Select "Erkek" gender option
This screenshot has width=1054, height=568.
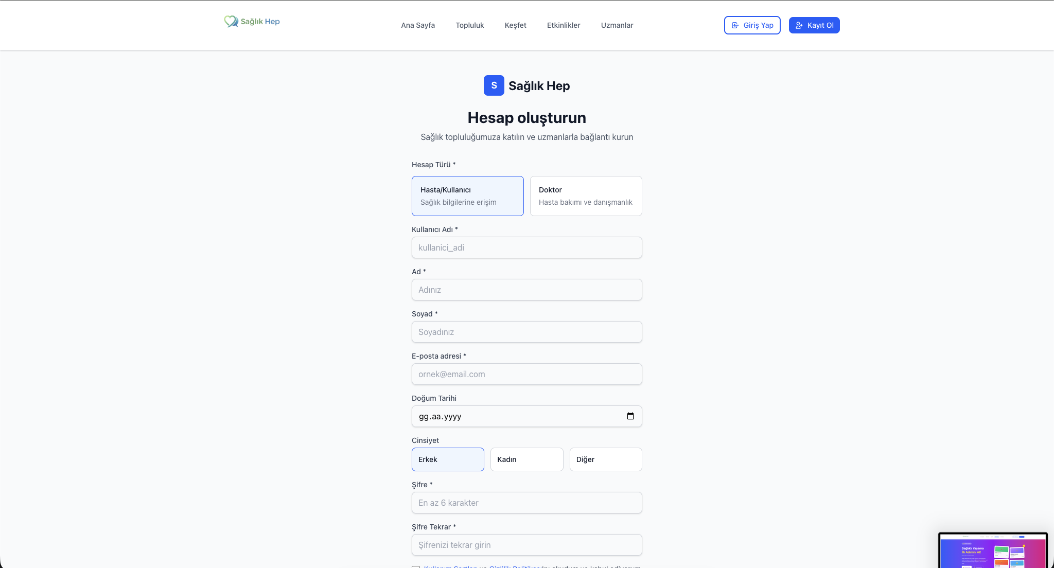click(447, 459)
